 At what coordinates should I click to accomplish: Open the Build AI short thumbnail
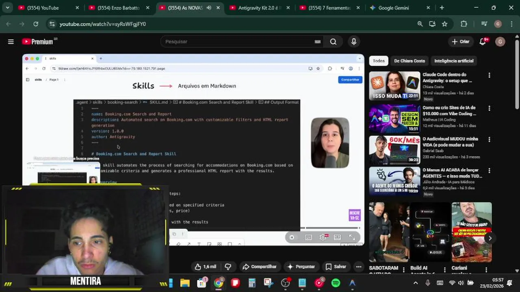click(430, 232)
